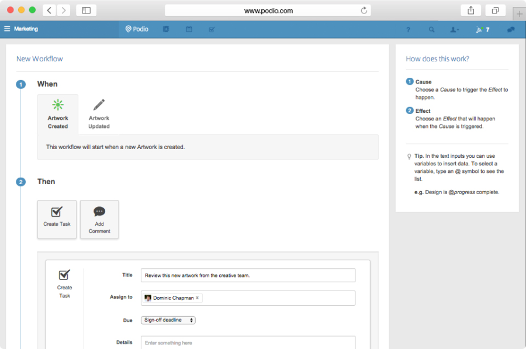The height and width of the screenshot is (349, 526).
Task: Click the Details text field
Action: coord(248,343)
